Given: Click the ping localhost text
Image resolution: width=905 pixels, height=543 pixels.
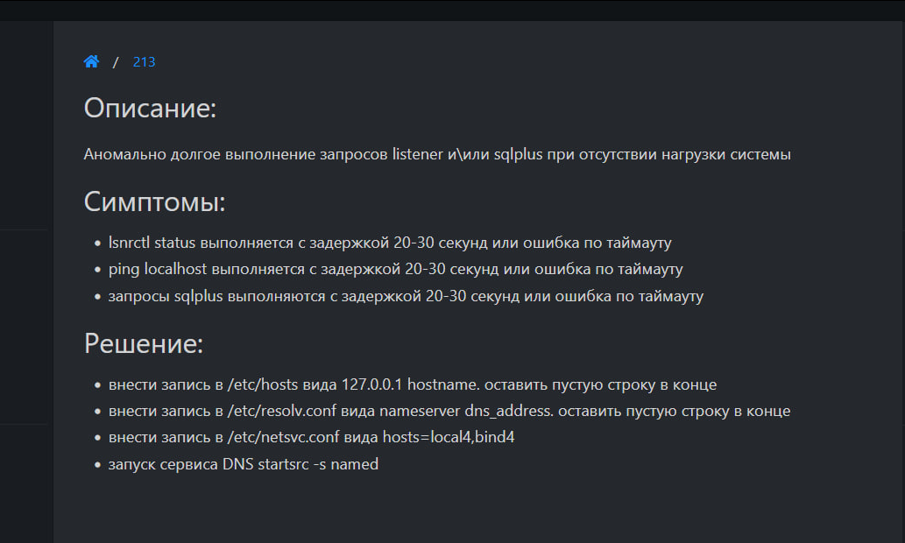Looking at the screenshot, I should [x=159, y=269].
